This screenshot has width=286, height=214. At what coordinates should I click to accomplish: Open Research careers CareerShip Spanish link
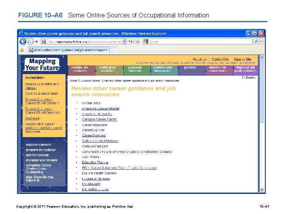43,111
